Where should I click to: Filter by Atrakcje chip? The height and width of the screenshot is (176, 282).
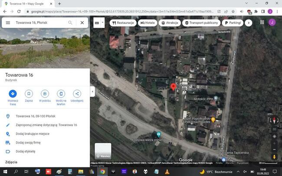pos(170,23)
